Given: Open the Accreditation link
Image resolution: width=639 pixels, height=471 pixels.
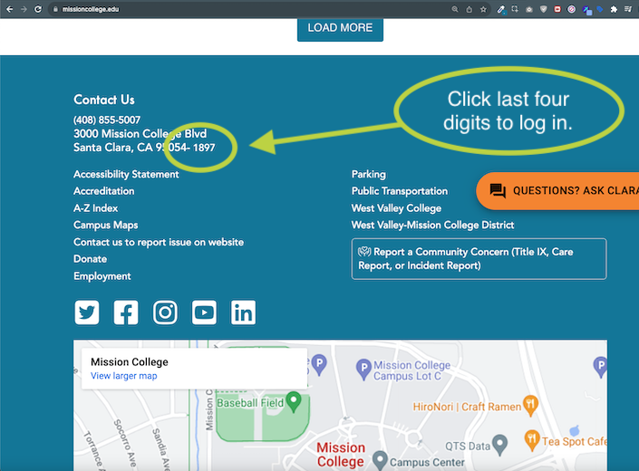Looking at the screenshot, I should pos(104,191).
